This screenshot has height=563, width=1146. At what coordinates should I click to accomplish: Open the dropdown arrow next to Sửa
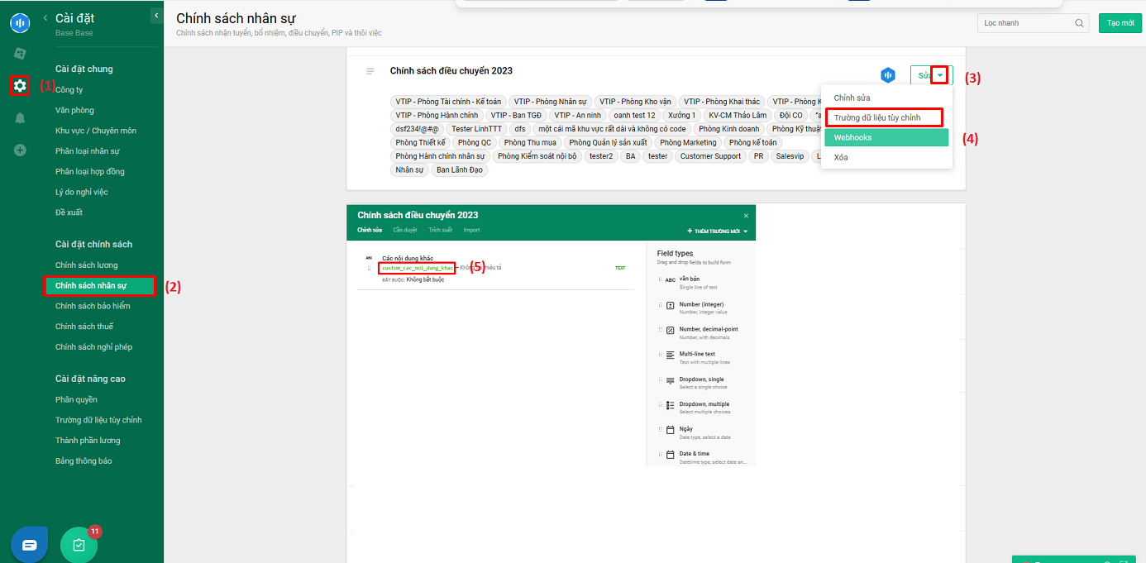click(x=940, y=76)
